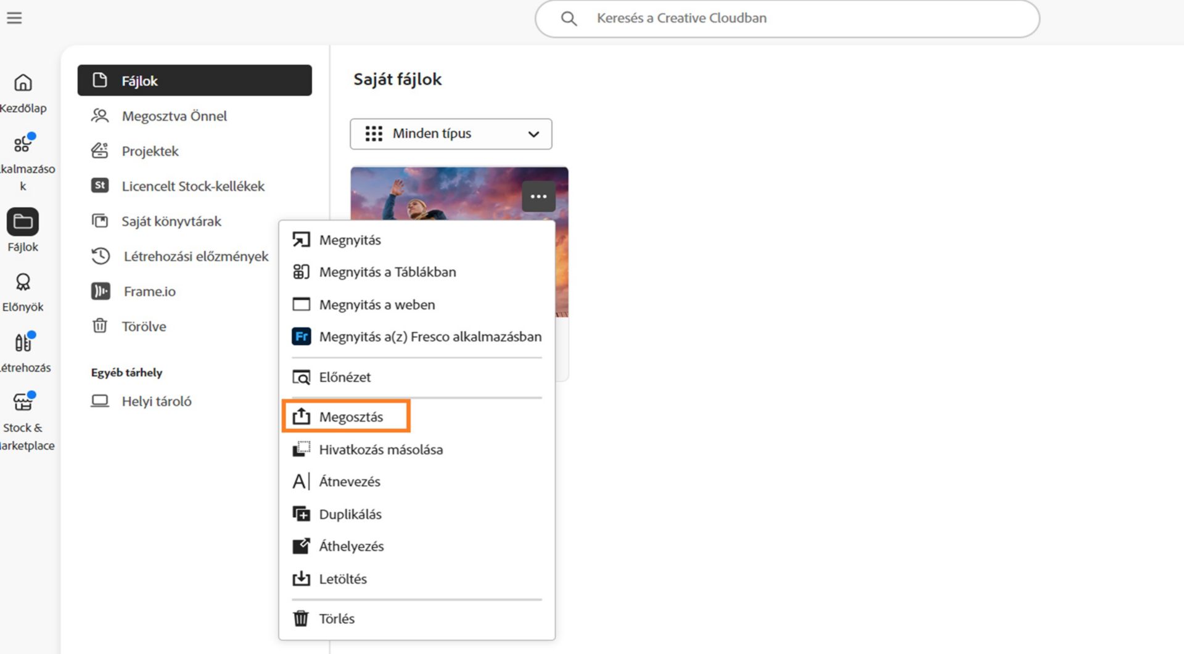Open the Előnyök badge icon
The image size is (1184, 654).
(x=23, y=282)
